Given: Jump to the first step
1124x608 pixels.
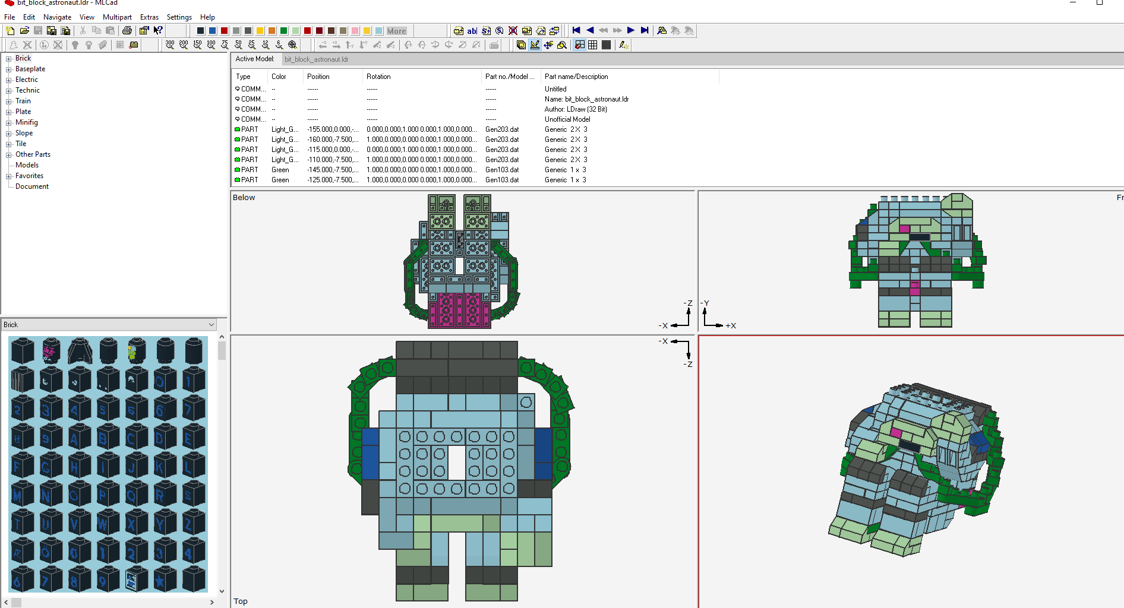Looking at the screenshot, I should tap(576, 31).
